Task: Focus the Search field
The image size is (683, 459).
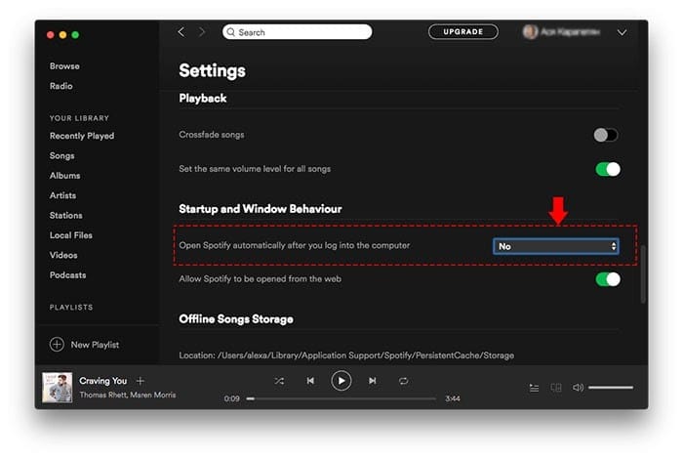Action: point(297,32)
